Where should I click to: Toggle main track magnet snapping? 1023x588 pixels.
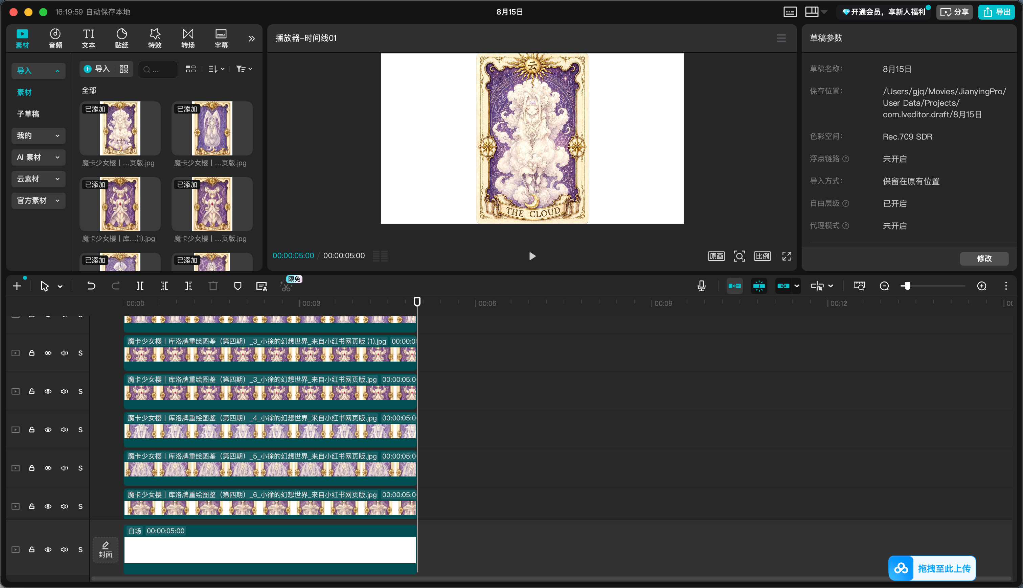click(x=734, y=286)
